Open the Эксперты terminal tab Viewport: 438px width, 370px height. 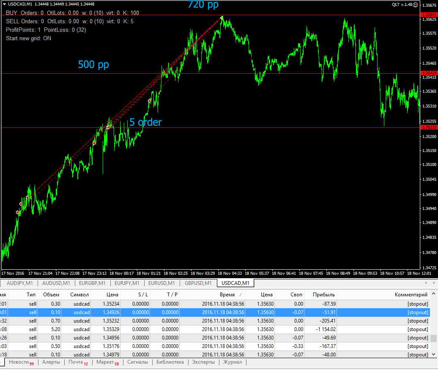coord(203,362)
